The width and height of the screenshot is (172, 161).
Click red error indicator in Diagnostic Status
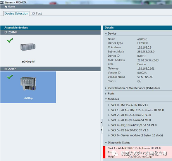[104, 152]
